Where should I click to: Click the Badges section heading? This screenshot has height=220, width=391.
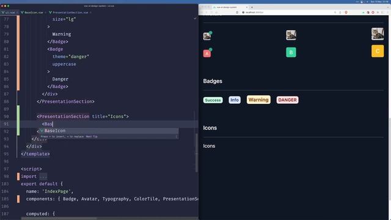(213, 81)
